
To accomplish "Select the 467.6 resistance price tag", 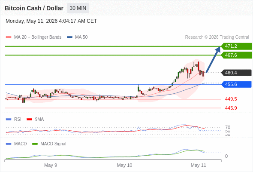I will point(236,55).
